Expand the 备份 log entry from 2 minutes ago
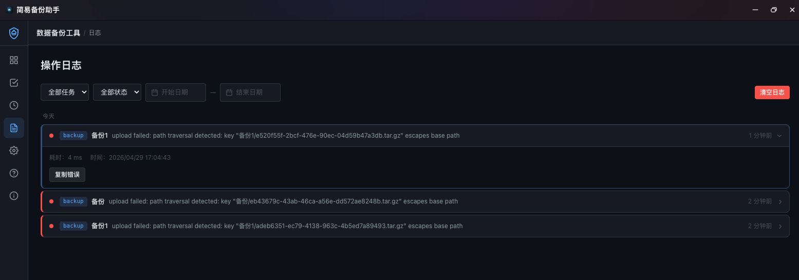 point(781,201)
